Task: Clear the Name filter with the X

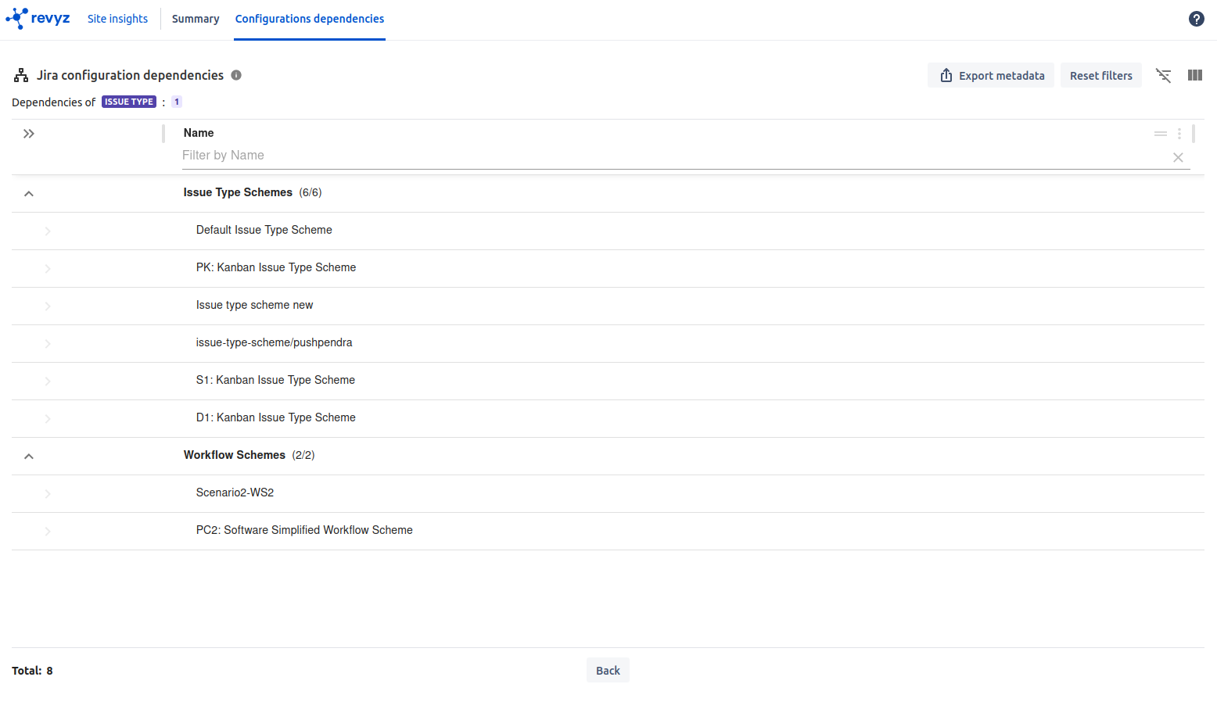Action: pos(1178,157)
